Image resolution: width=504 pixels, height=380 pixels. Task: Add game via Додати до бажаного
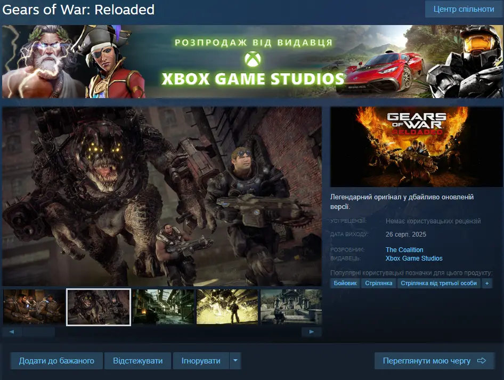coord(56,361)
